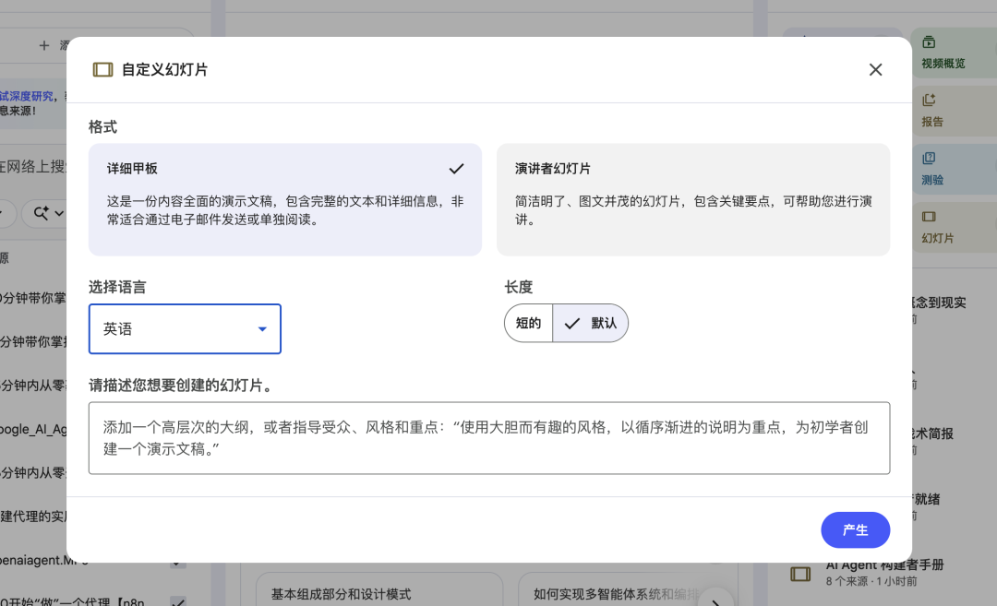Set slide length to 短的
997x606 pixels.
(x=528, y=323)
